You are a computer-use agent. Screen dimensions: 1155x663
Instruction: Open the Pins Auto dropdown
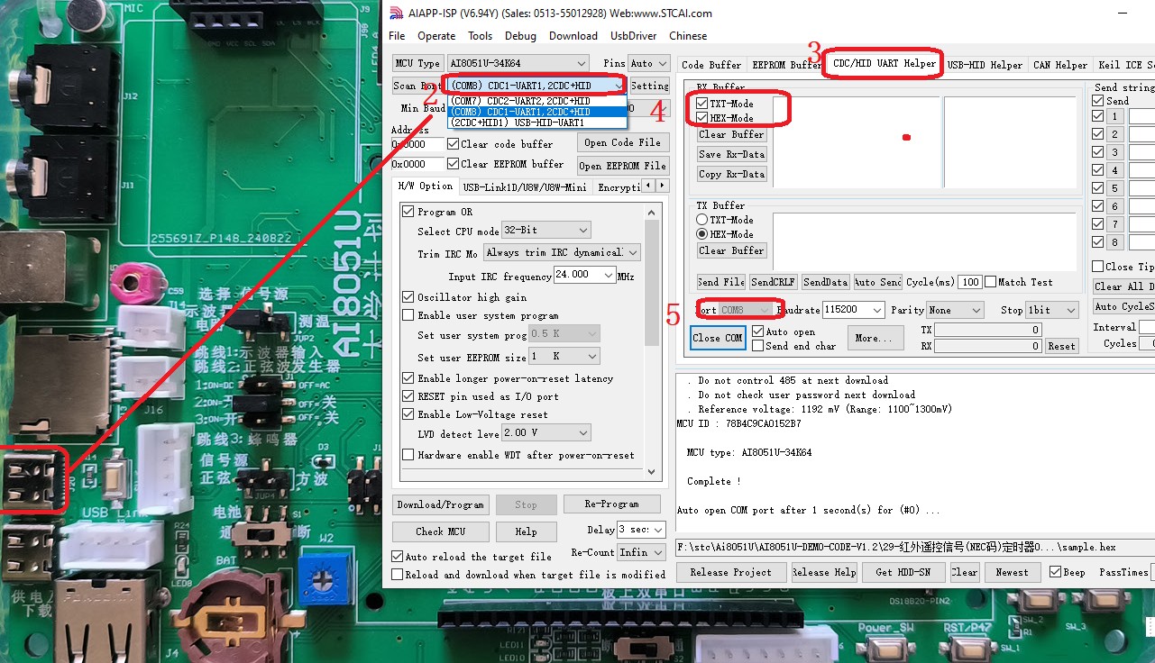point(662,64)
